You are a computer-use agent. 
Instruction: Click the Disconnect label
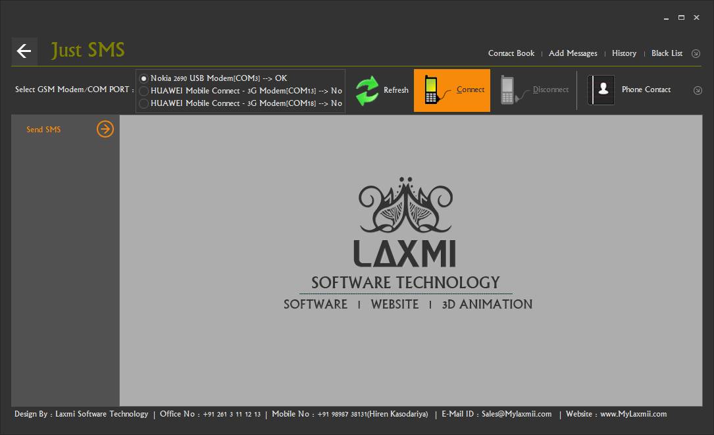(551, 90)
